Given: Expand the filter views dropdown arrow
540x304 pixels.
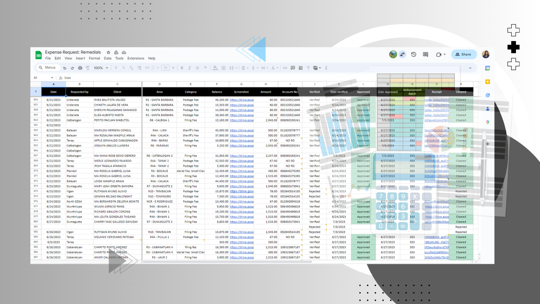Looking at the screenshot, I should click(320, 68).
